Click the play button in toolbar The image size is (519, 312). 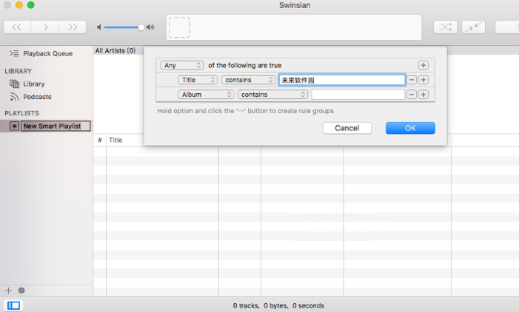(45, 27)
